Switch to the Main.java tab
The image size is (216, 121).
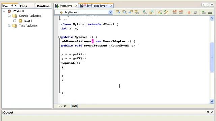66,6
